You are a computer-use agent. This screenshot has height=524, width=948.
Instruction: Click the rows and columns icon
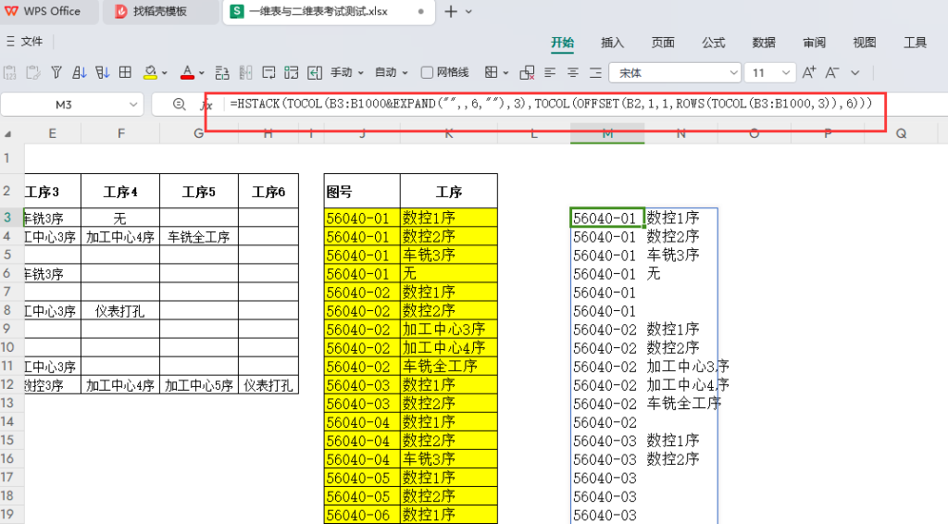click(x=222, y=72)
